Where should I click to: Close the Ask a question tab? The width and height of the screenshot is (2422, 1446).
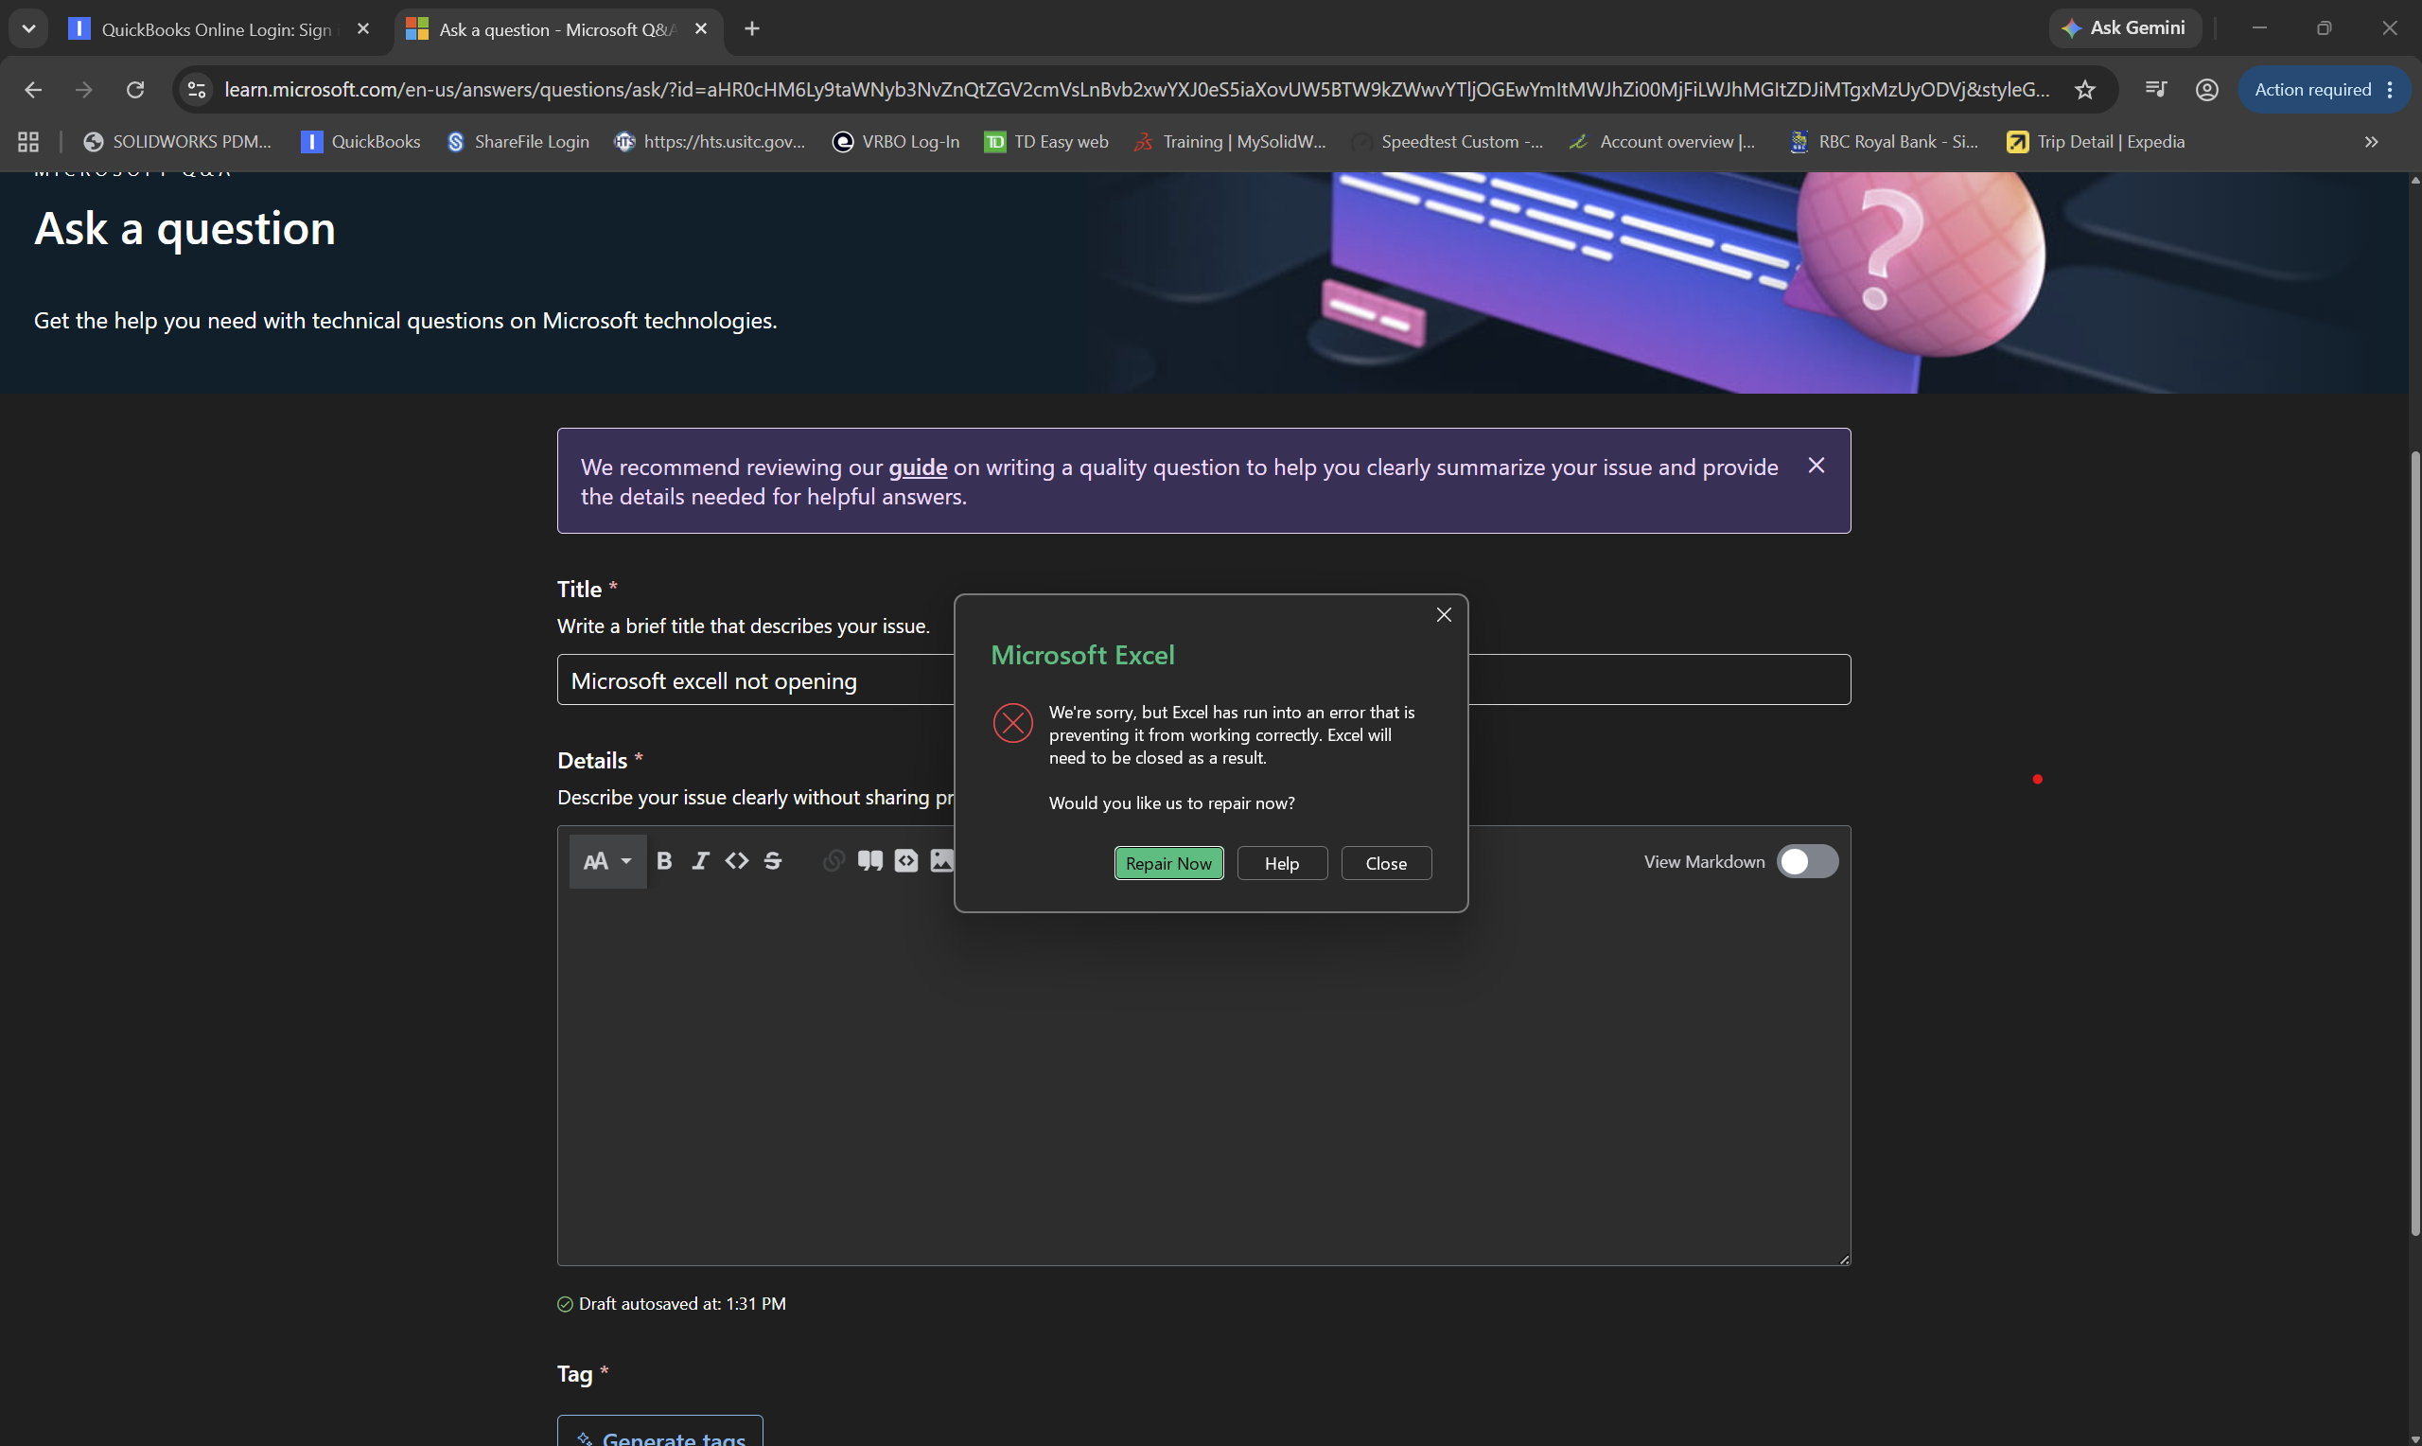click(701, 29)
